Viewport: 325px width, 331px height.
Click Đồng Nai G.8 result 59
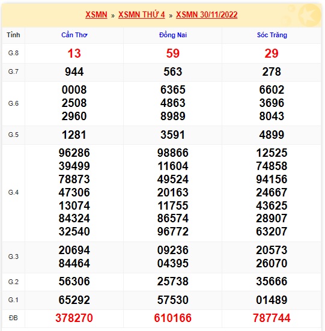pyautogui.click(x=173, y=53)
